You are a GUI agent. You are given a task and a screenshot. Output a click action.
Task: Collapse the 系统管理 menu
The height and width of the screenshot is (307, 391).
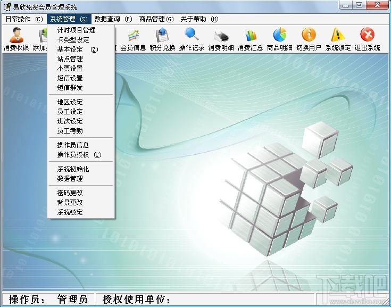point(69,19)
